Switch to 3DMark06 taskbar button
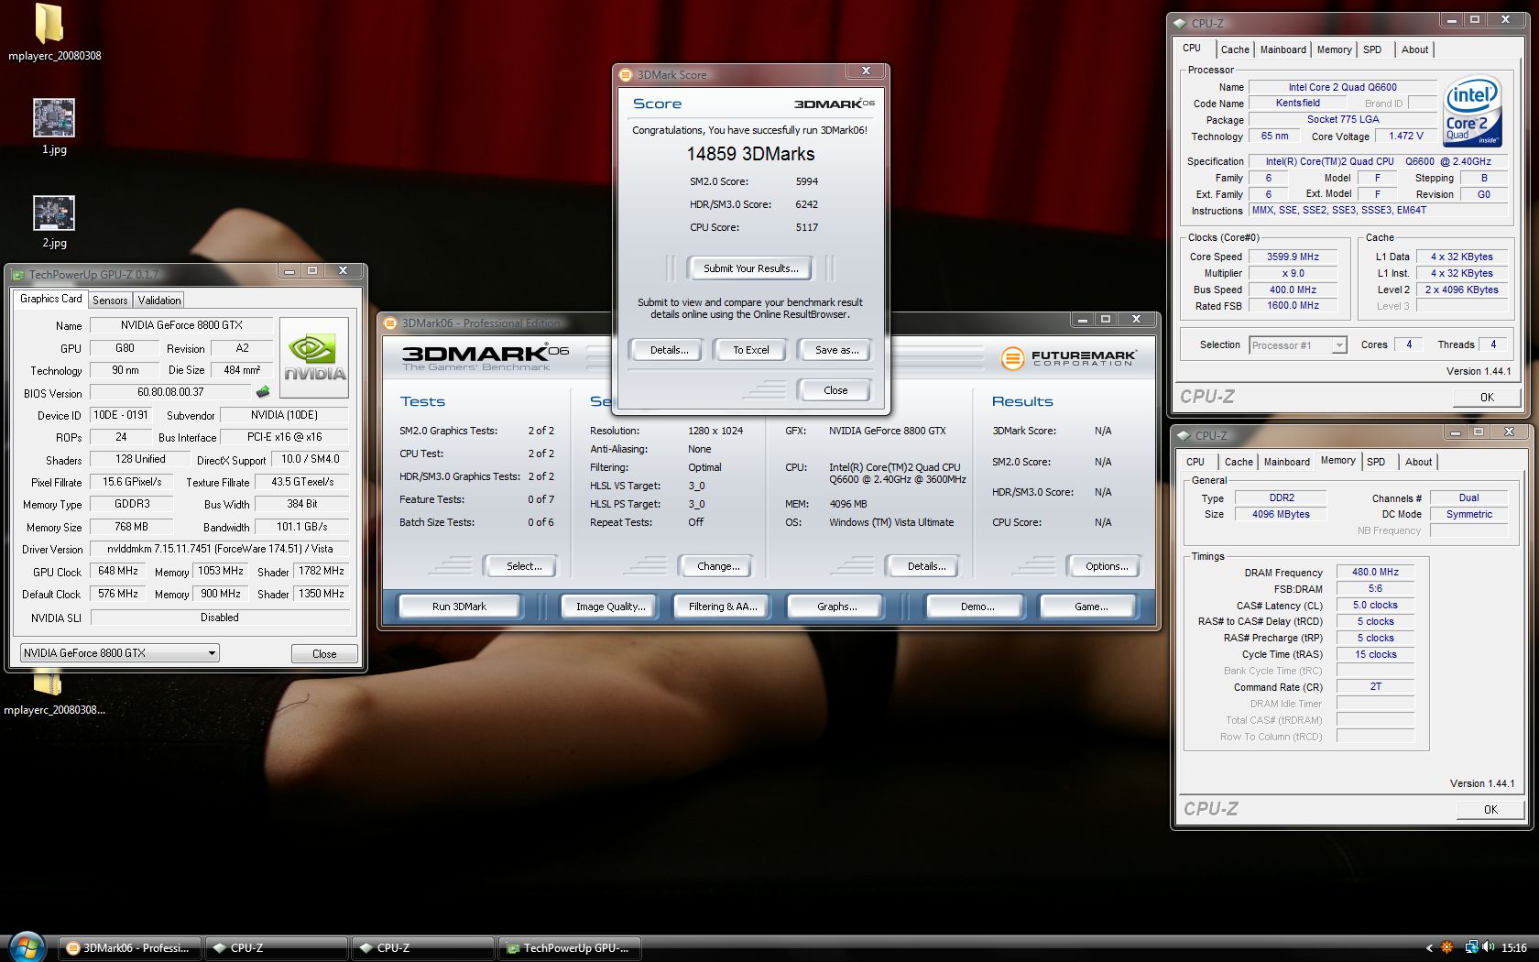 pyautogui.click(x=131, y=948)
